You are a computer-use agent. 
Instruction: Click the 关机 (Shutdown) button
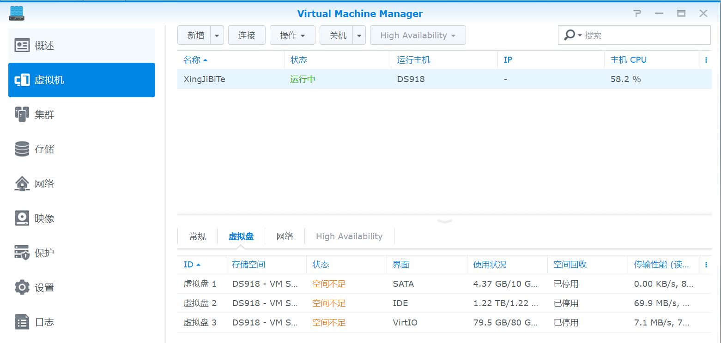(337, 35)
